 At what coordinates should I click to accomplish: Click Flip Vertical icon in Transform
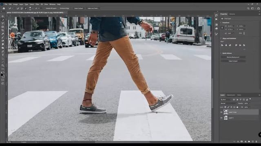(x=244, y=33)
